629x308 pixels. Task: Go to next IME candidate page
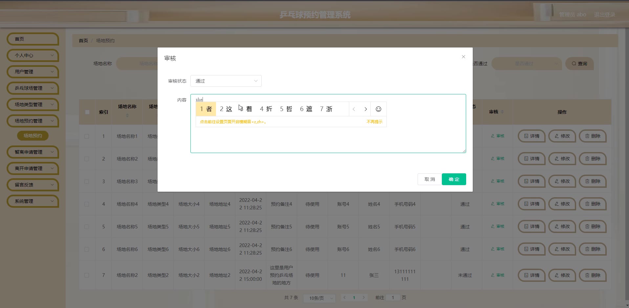click(x=365, y=109)
